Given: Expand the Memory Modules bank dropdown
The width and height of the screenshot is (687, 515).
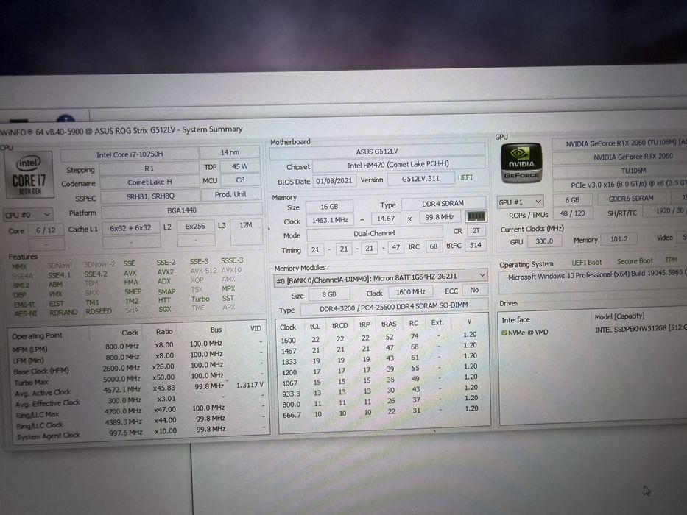Looking at the screenshot, I should 380,277.
